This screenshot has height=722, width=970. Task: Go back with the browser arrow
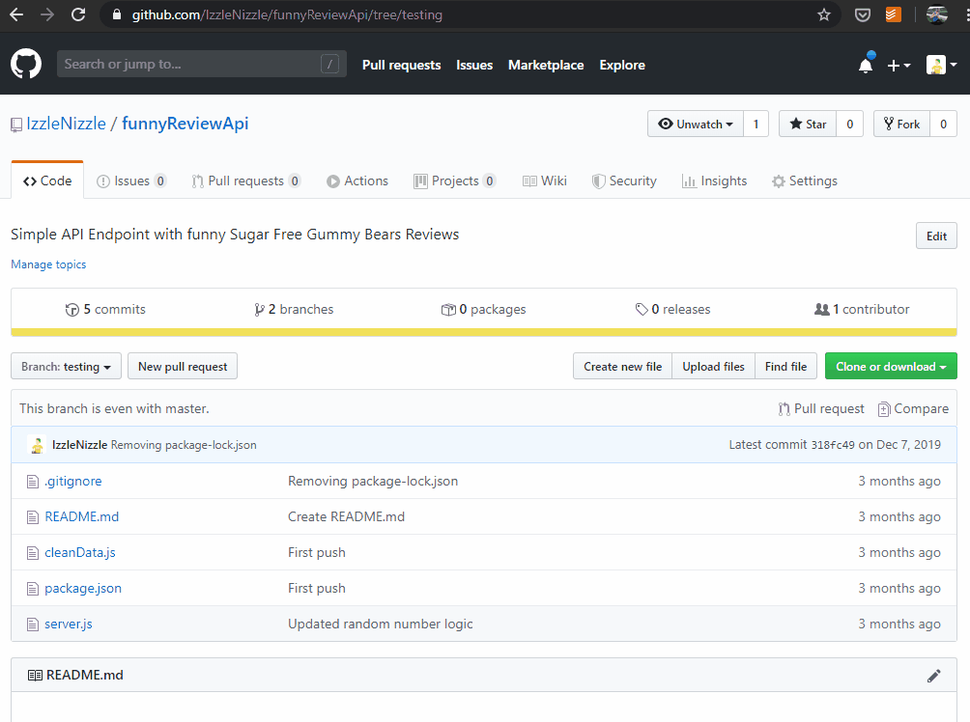pos(16,14)
